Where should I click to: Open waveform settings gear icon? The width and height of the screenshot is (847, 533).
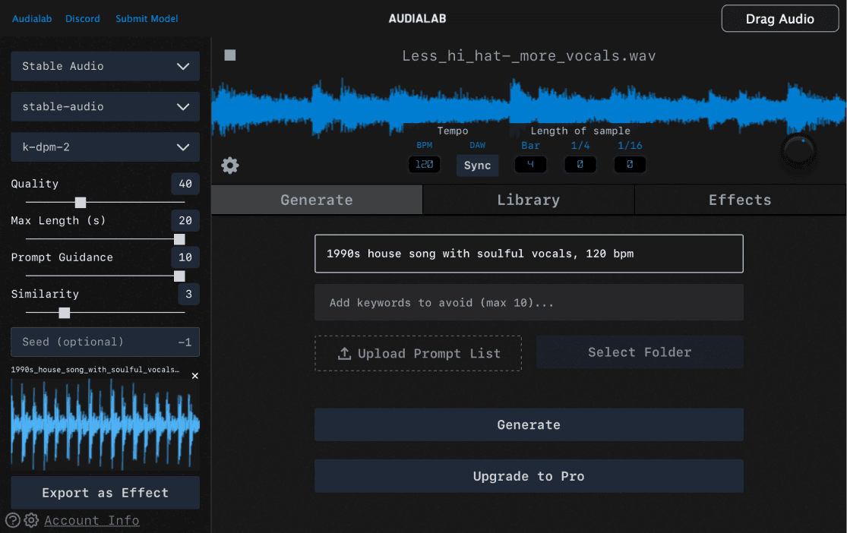point(230,166)
